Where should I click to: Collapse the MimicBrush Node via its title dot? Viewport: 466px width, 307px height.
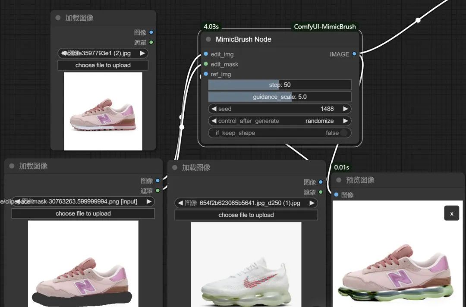208,39
